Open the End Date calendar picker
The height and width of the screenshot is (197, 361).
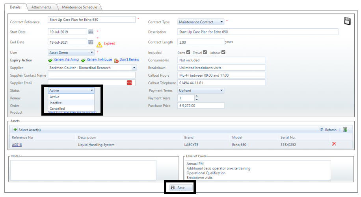(91, 42)
